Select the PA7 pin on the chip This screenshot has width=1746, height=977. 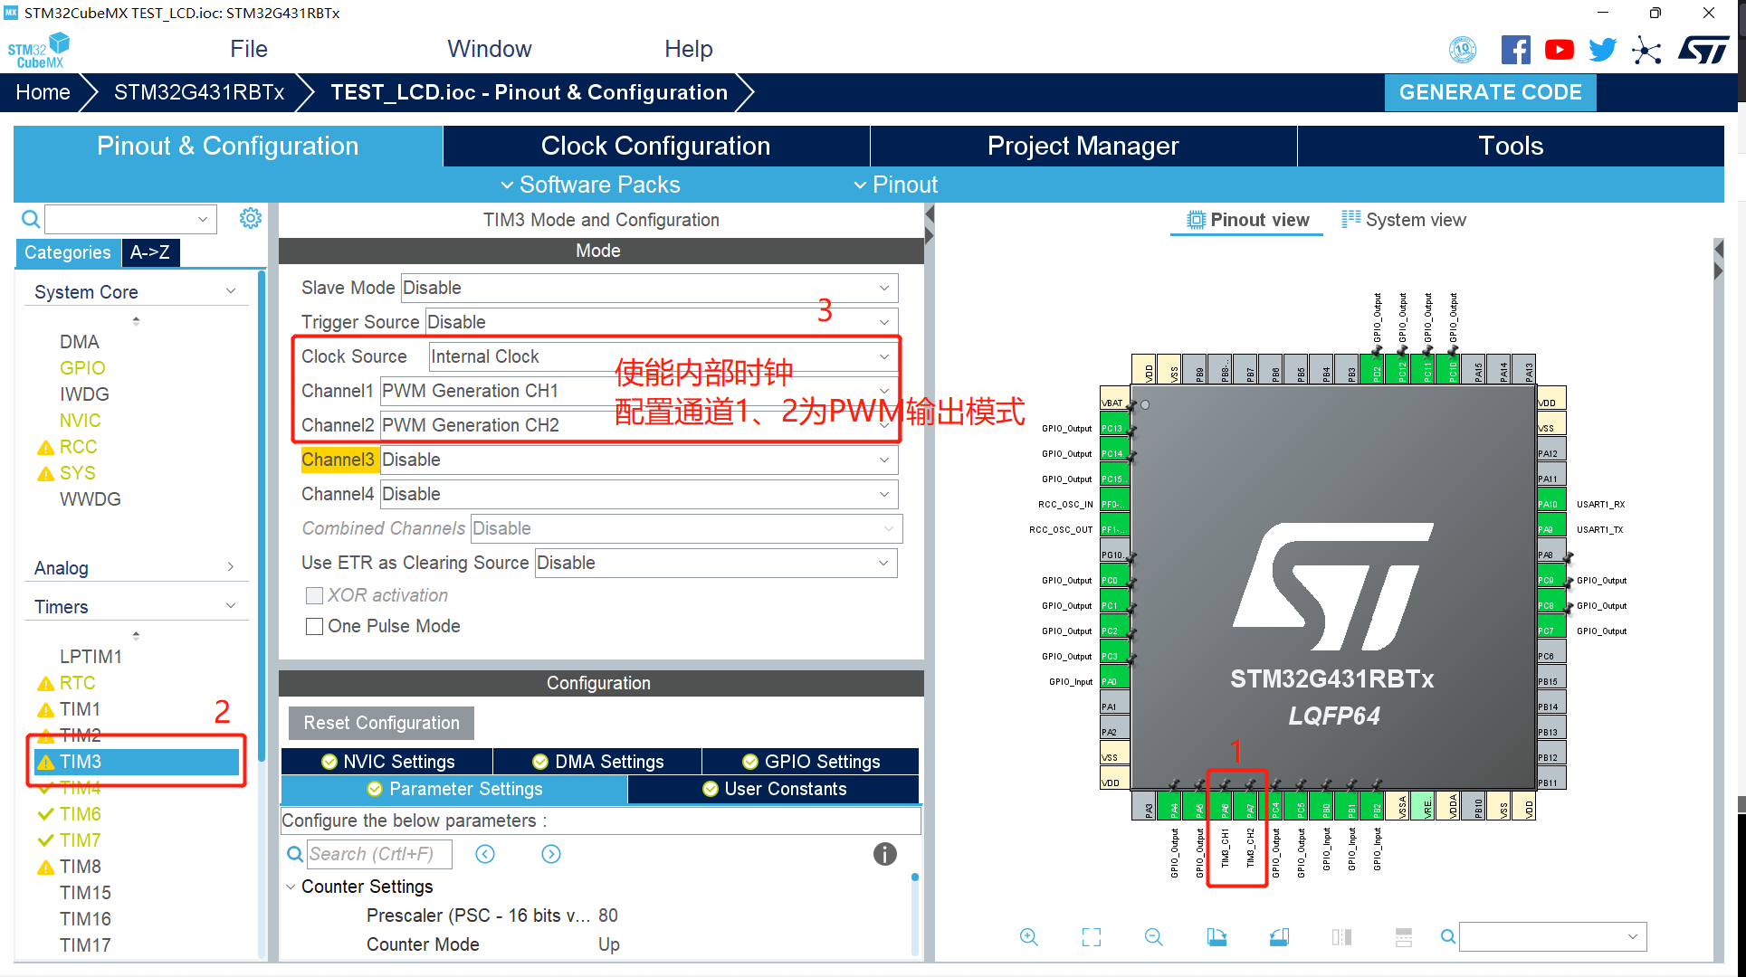(1250, 805)
